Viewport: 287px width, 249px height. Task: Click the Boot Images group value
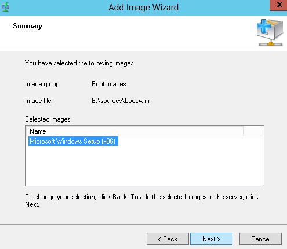click(109, 84)
